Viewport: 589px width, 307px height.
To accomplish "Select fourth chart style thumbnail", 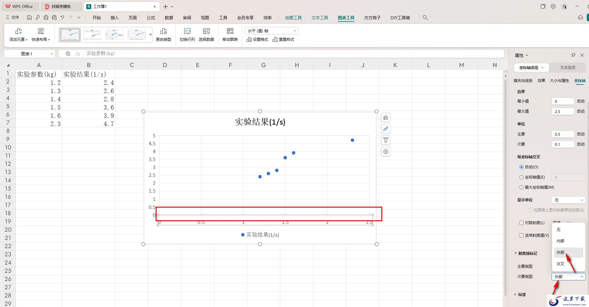I will click(x=137, y=34).
